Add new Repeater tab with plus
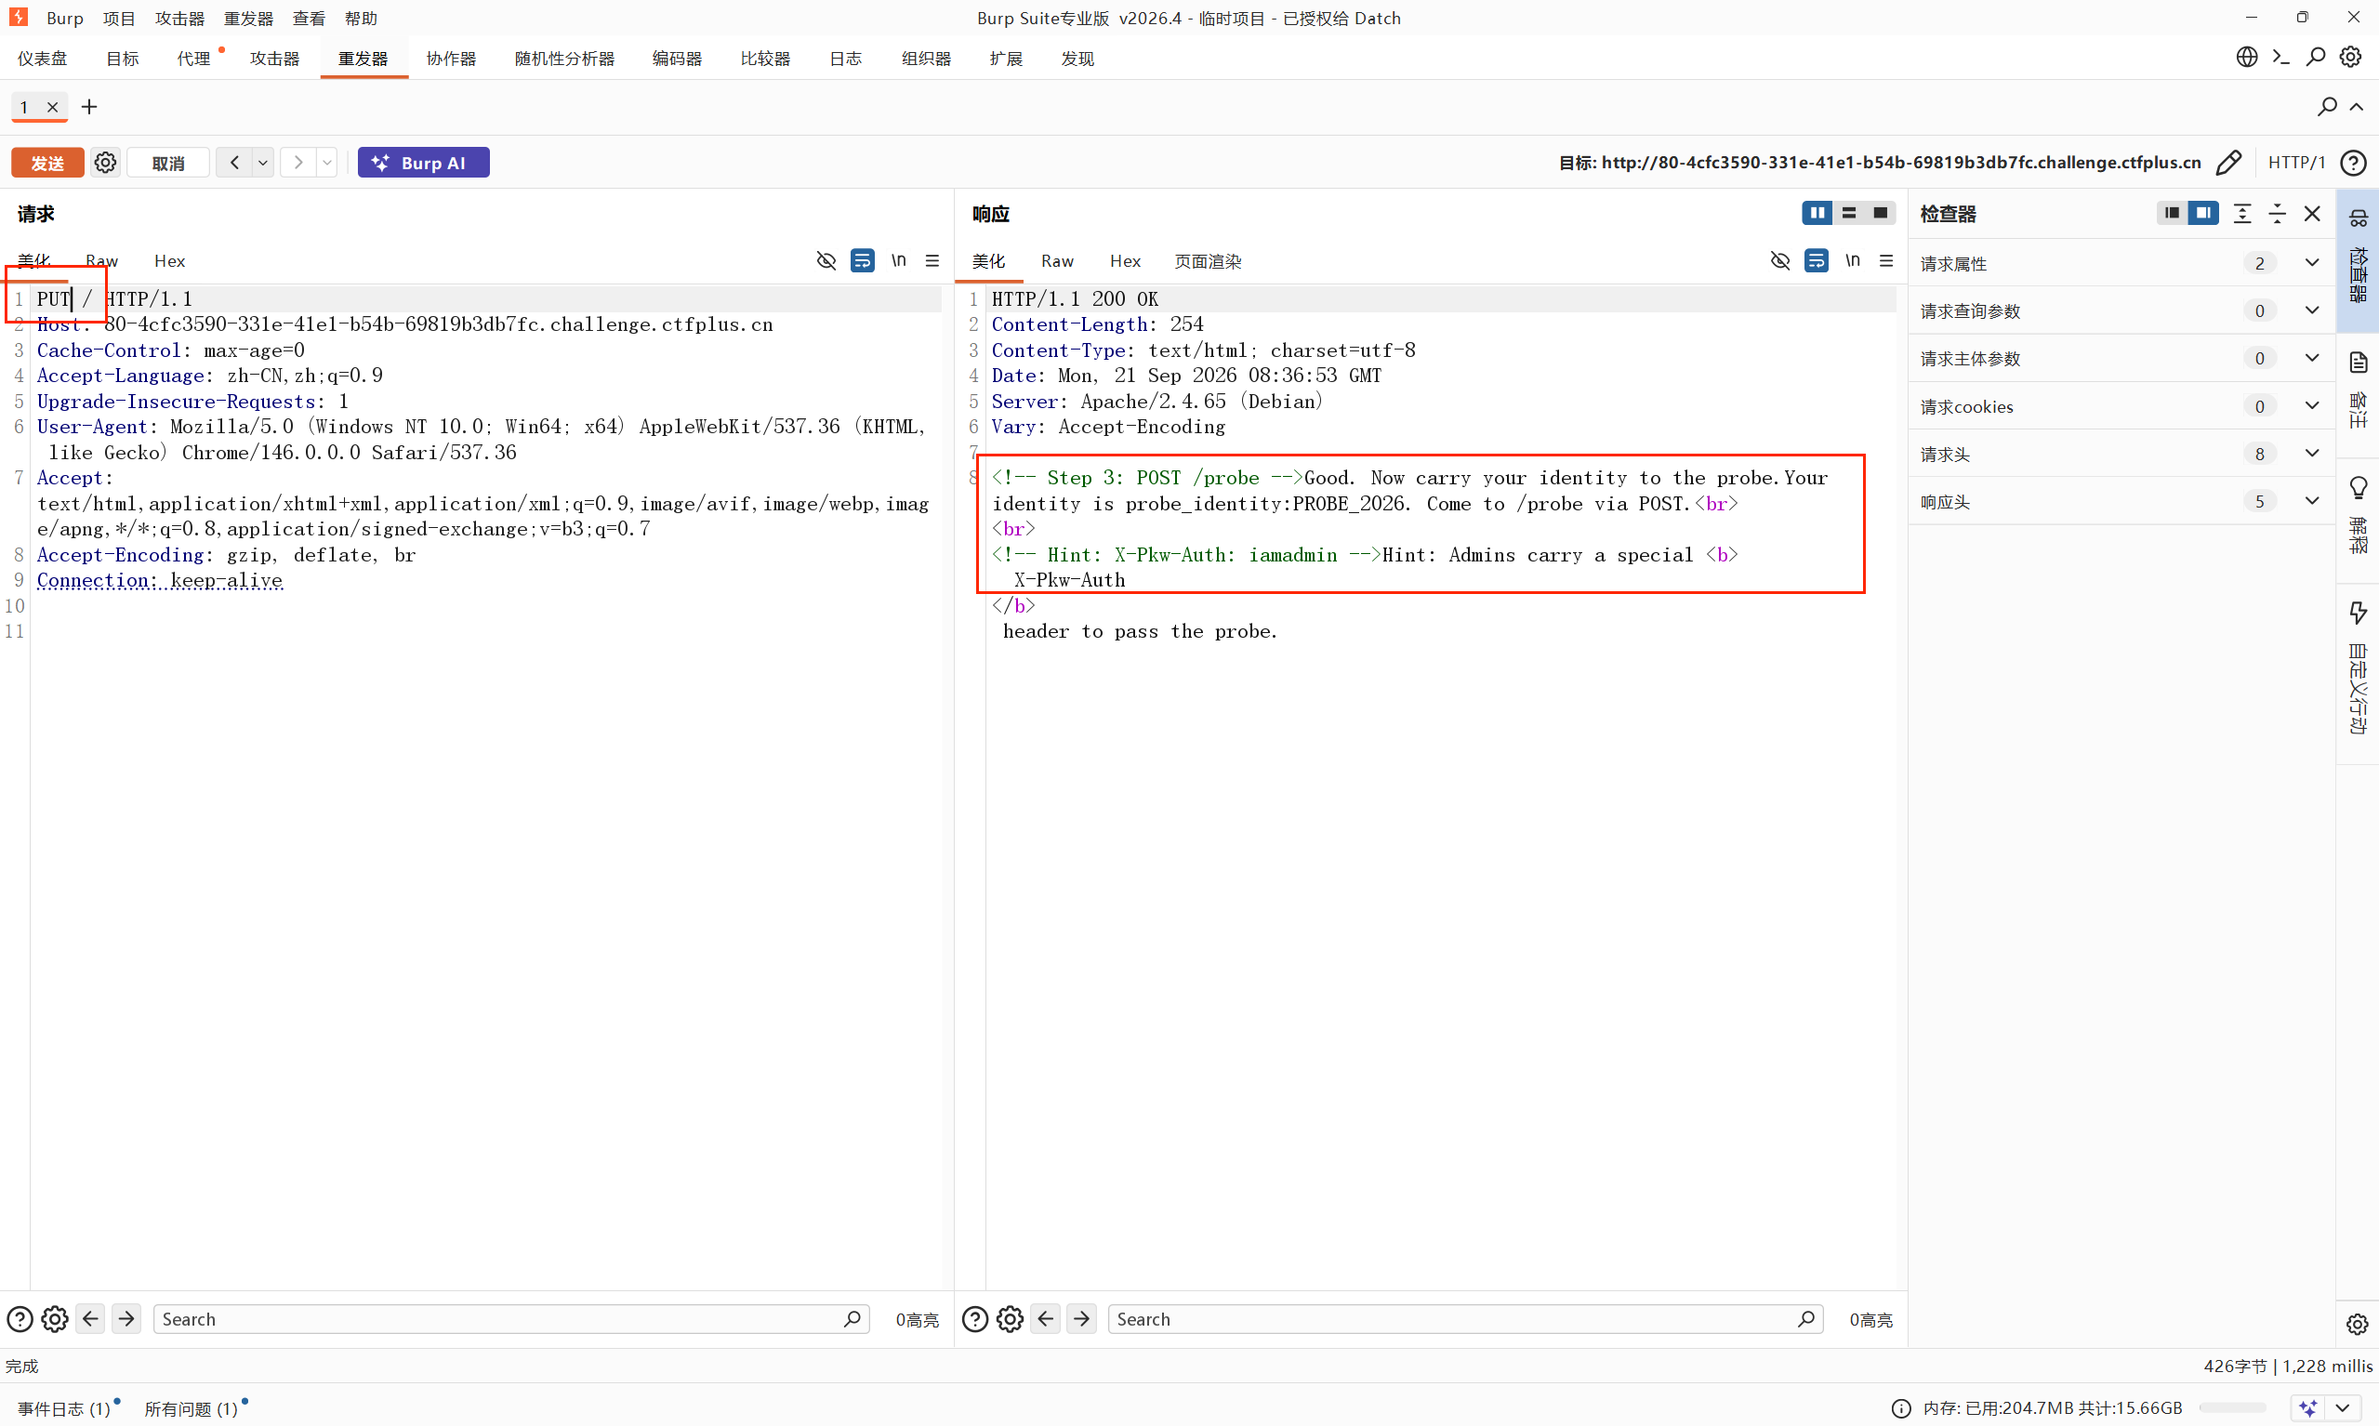The width and height of the screenshot is (2379, 1426). coord(89,107)
